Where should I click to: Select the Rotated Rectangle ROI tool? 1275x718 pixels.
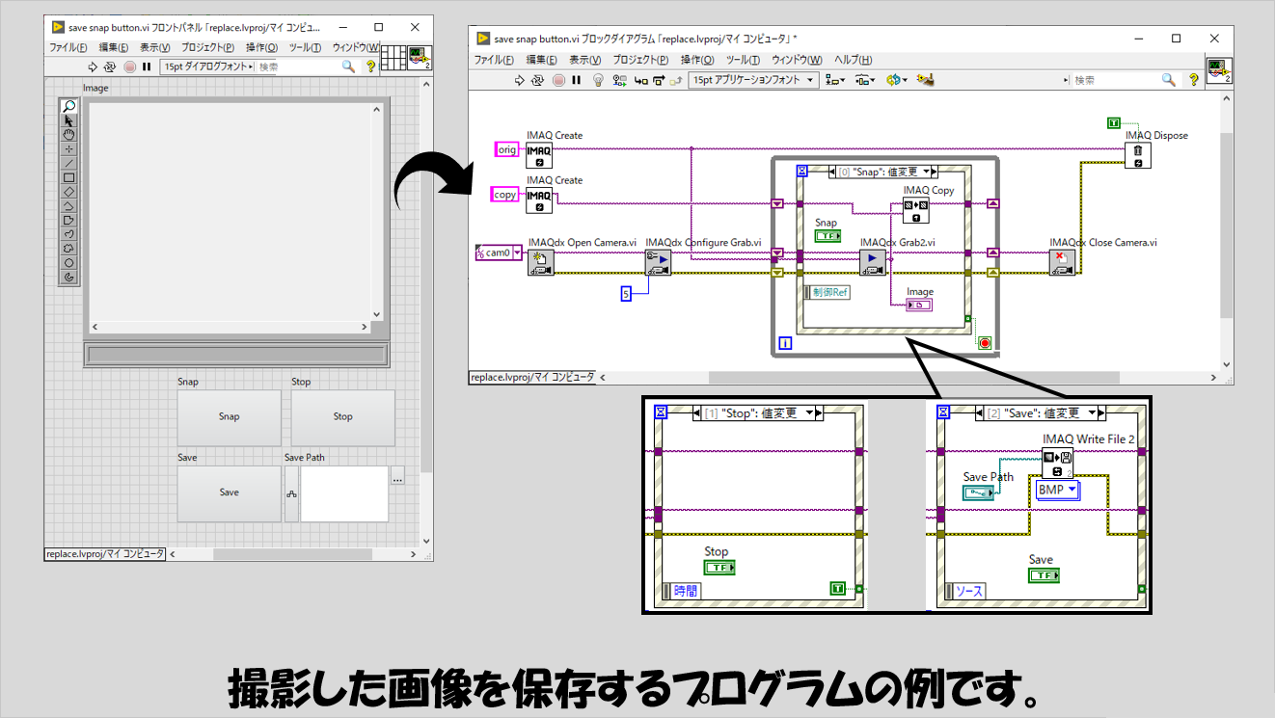[68, 192]
